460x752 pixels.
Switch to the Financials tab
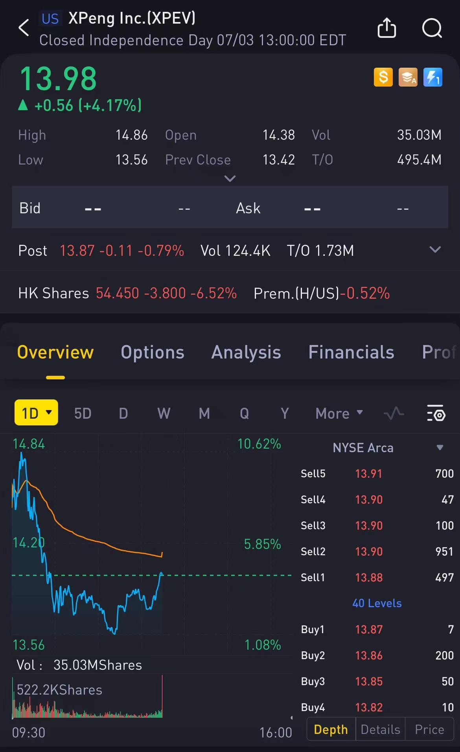[351, 352]
